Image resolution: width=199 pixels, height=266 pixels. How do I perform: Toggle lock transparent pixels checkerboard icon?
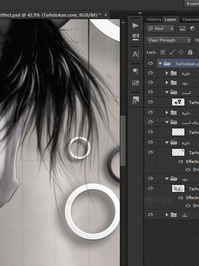click(x=163, y=52)
